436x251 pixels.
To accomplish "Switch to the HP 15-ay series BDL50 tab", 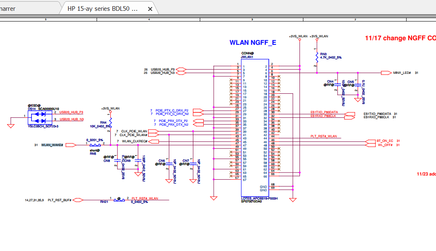I will [102, 9].
